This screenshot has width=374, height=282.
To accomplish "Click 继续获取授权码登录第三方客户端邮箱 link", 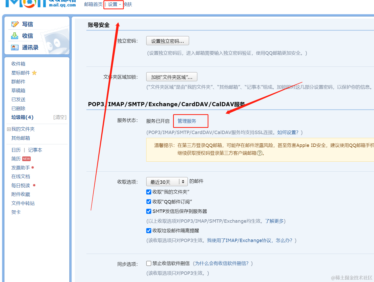I will tap(217, 153).
